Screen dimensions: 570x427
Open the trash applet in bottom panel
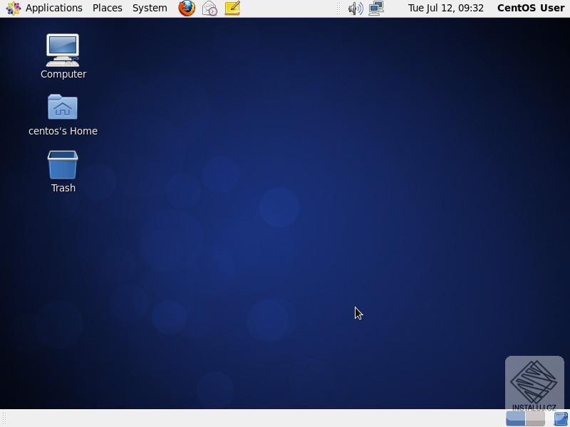point(561,418)
